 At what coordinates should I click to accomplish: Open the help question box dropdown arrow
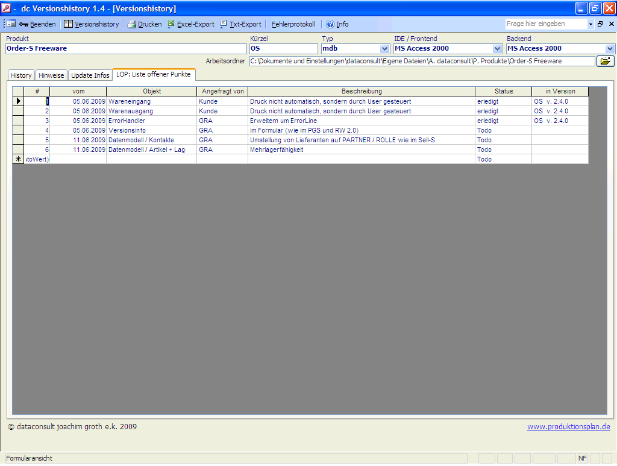pos(590,24)
